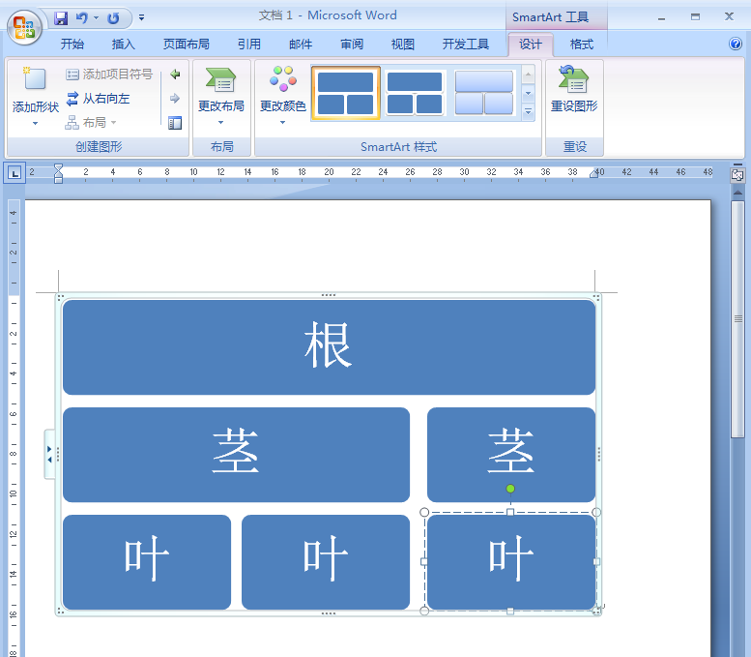Expand the full SmartArt styles gallery

pyautogui.click(x=529, y=112)
